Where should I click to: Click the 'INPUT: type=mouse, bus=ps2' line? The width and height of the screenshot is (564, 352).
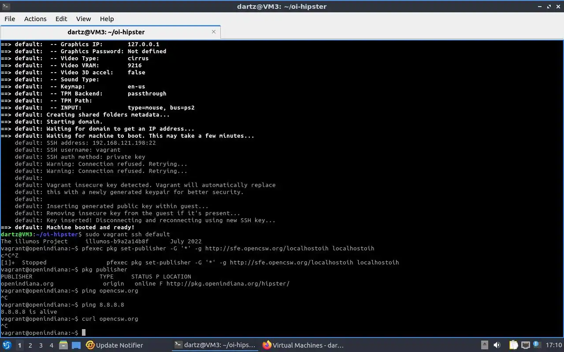[x=97, y=107]
